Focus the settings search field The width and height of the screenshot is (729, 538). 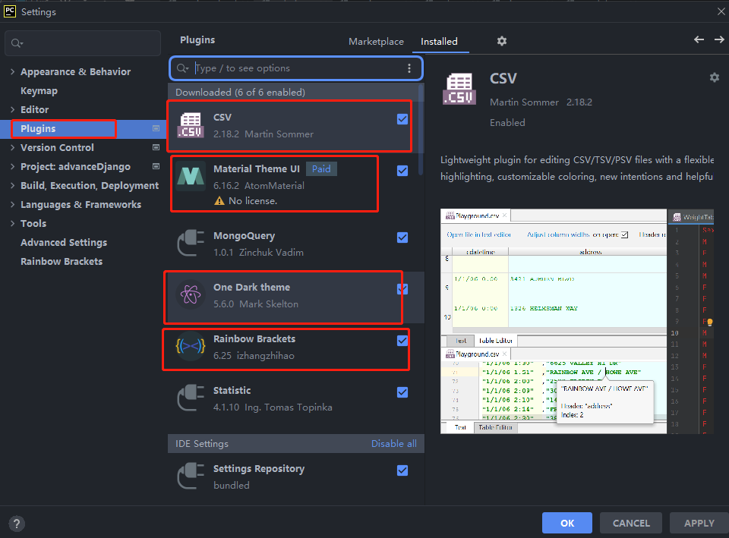pos(83,43)
